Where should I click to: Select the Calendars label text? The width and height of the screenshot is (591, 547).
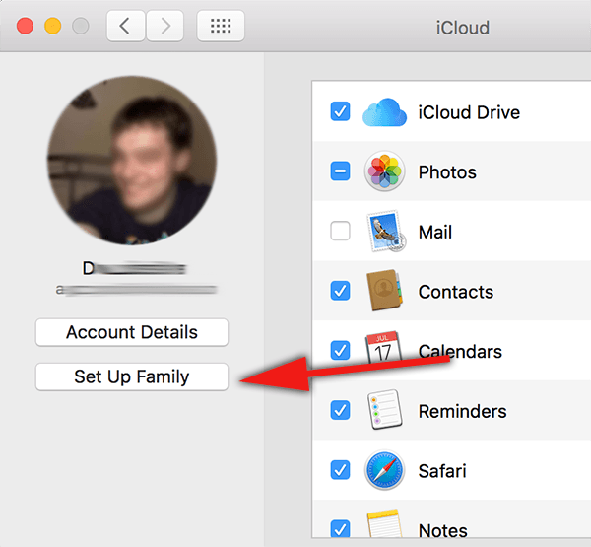(460, 352)
